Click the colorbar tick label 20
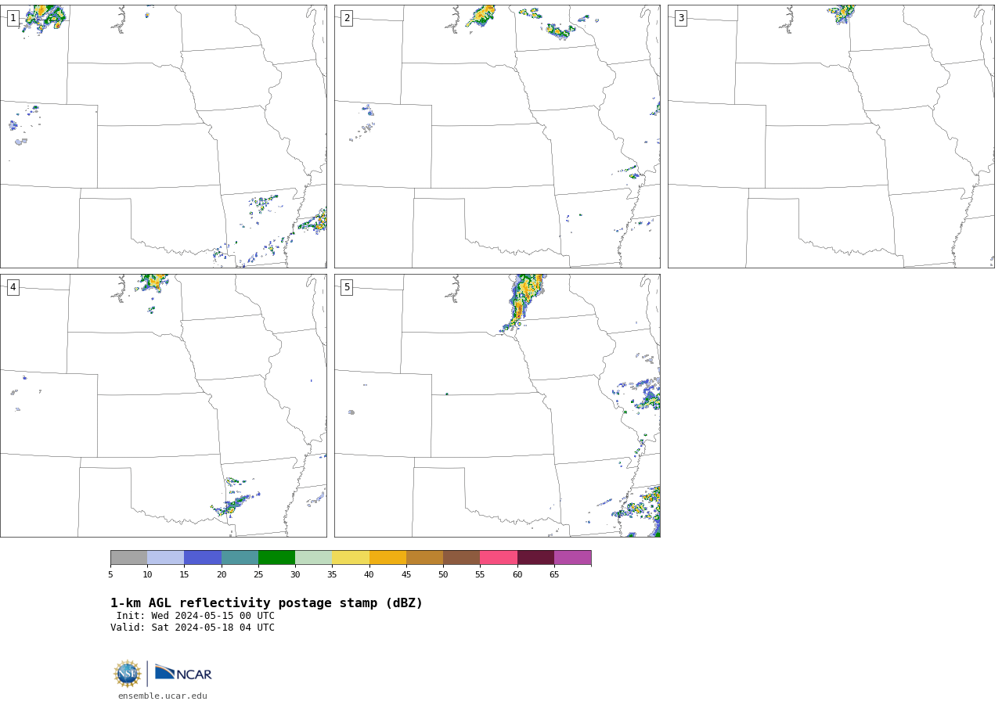 tap(222, 574)
